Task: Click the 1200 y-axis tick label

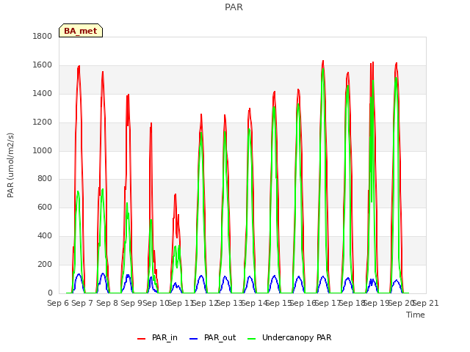Action: pos(43,122)
